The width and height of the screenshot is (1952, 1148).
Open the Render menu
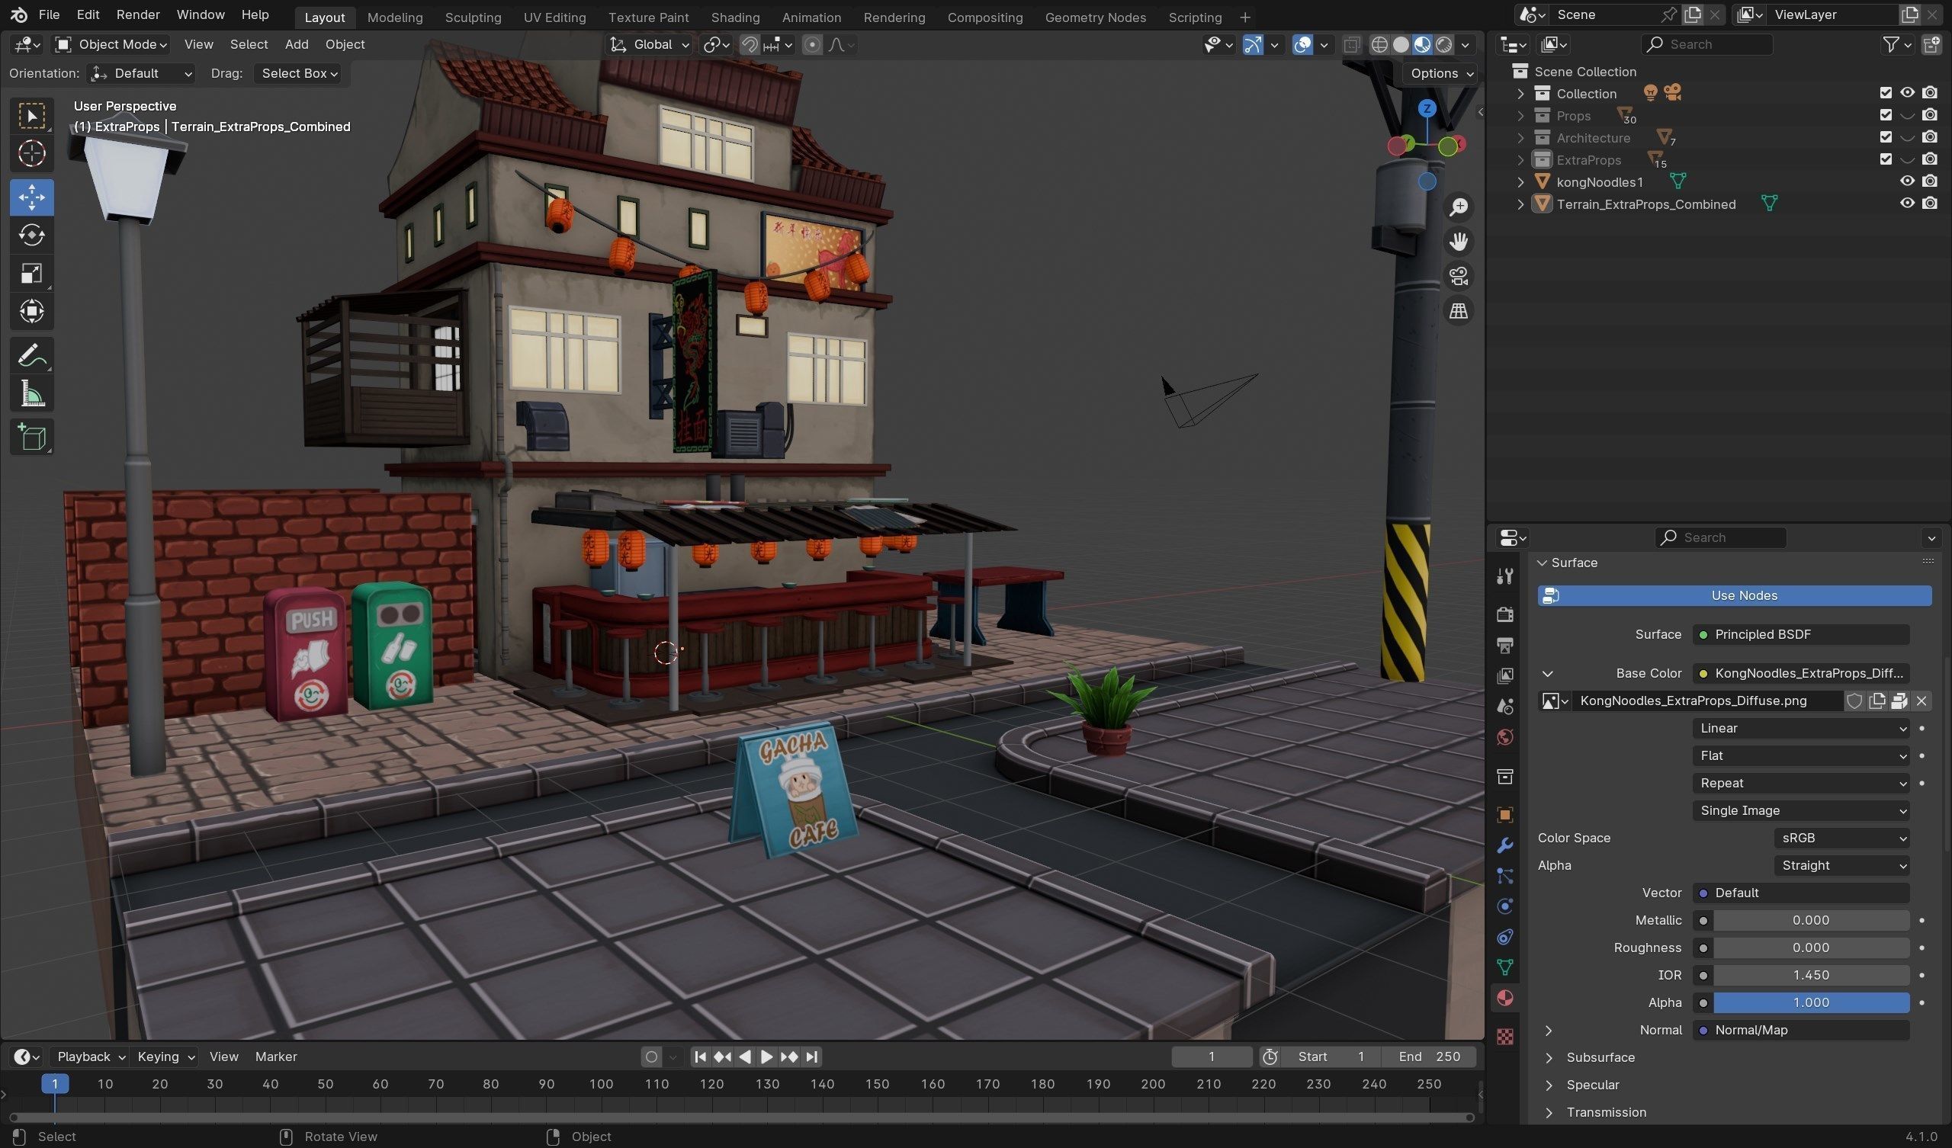138,14
